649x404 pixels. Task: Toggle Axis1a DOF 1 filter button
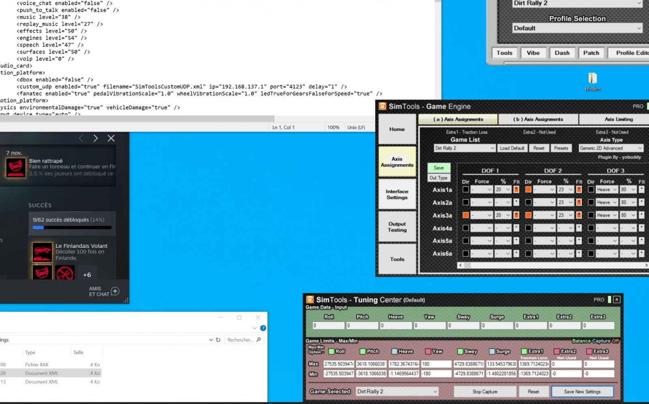[x=516, y=189]
